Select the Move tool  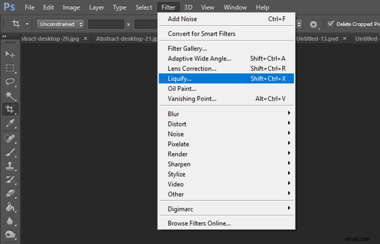click(x=10, y=54)
